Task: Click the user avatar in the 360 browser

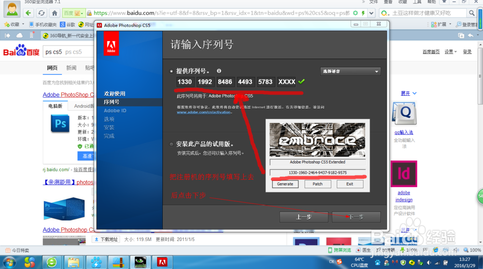Action: click(12, 9)
